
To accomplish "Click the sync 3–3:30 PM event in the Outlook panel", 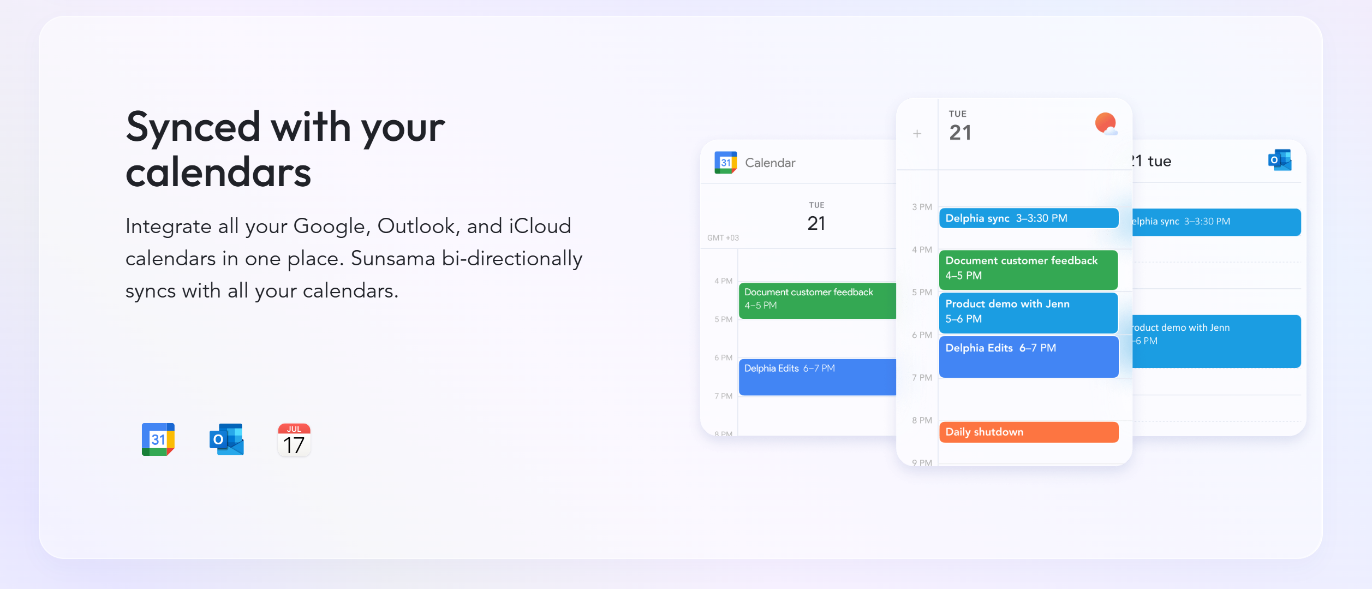I will pyautogui.click(x=1216, y=222).
